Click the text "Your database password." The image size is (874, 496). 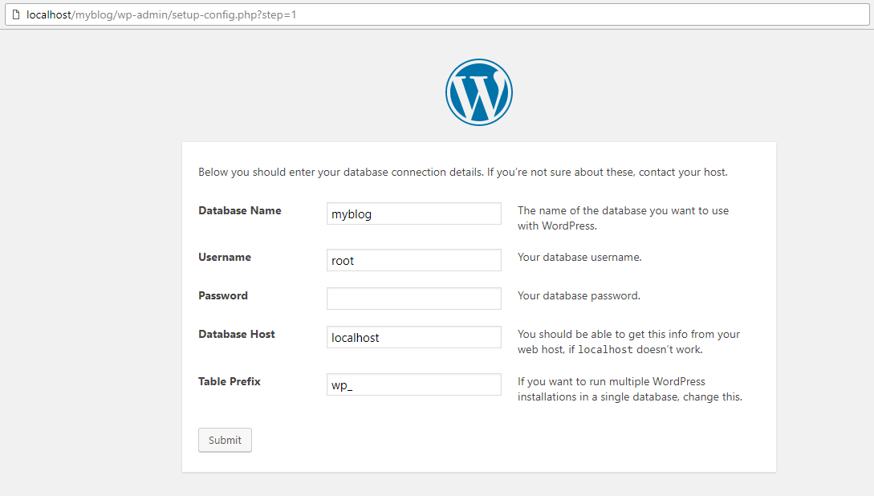[579, 295]
